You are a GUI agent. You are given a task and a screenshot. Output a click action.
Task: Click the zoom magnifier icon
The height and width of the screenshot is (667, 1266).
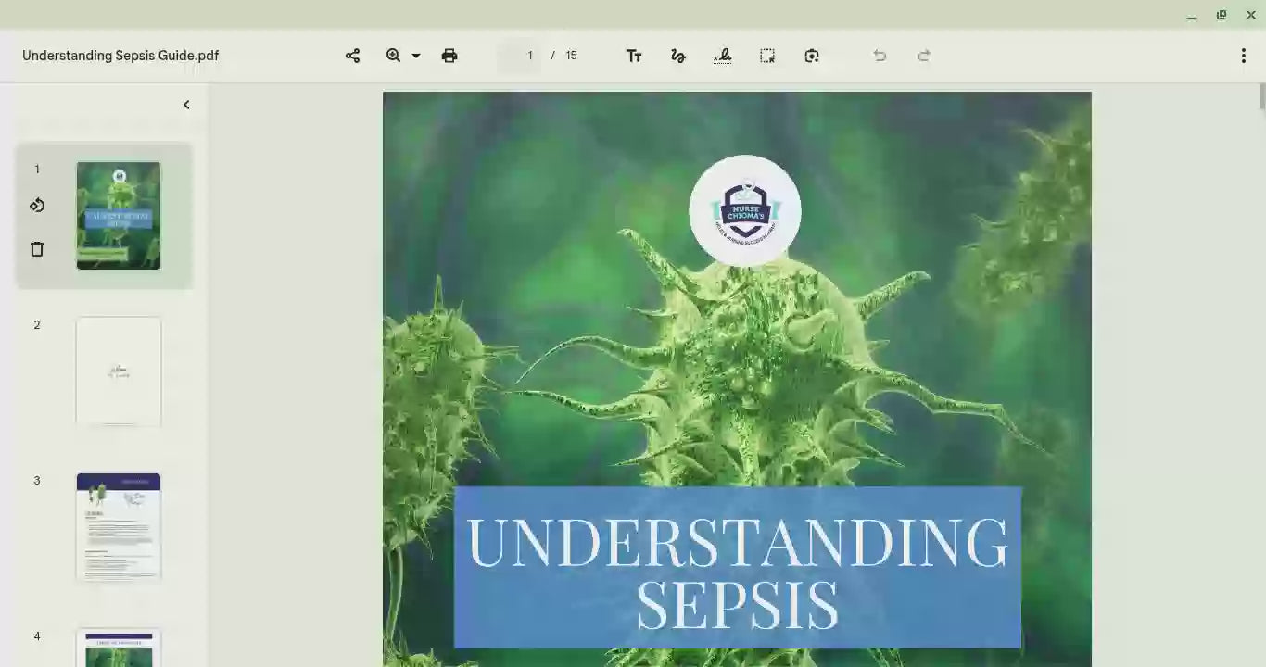coord(394,56)
